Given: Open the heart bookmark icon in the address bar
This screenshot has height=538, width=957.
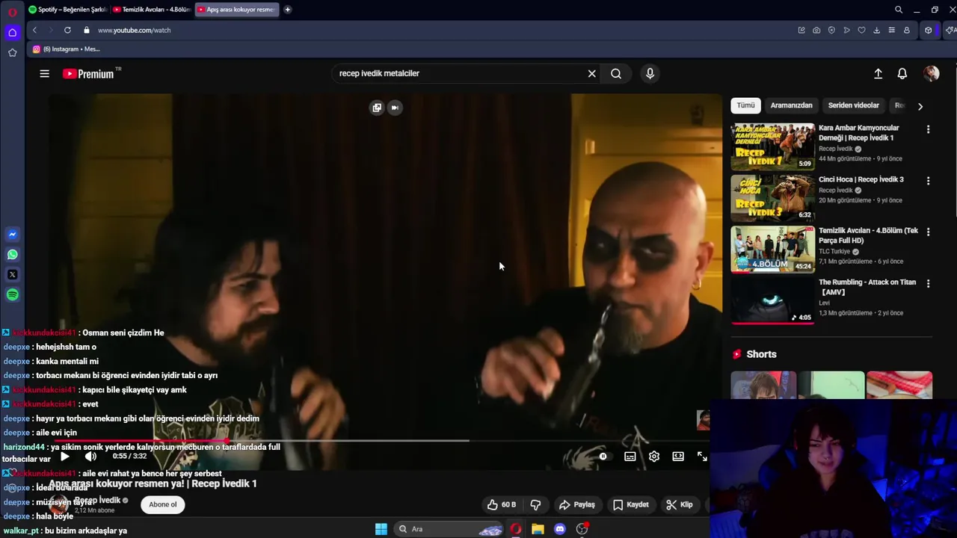Looking at the screenshot, I should click(x=861, y=30).
